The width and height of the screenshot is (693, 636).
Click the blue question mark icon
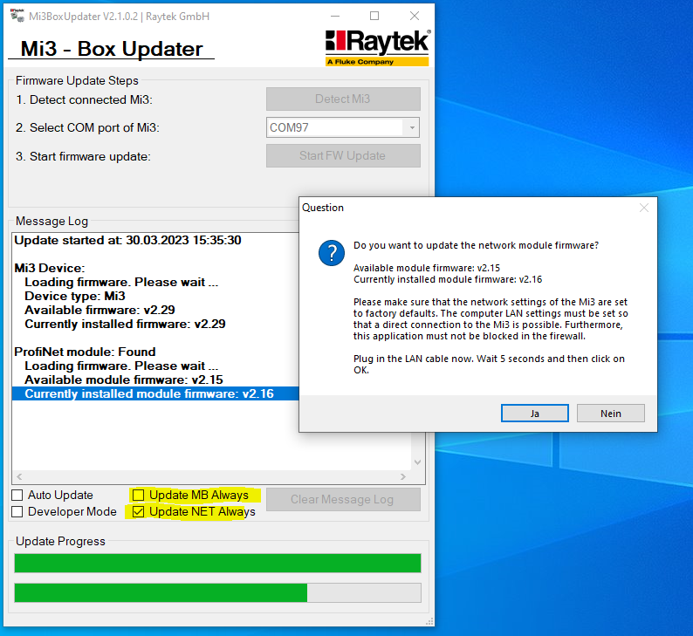[x=332, y=253]
